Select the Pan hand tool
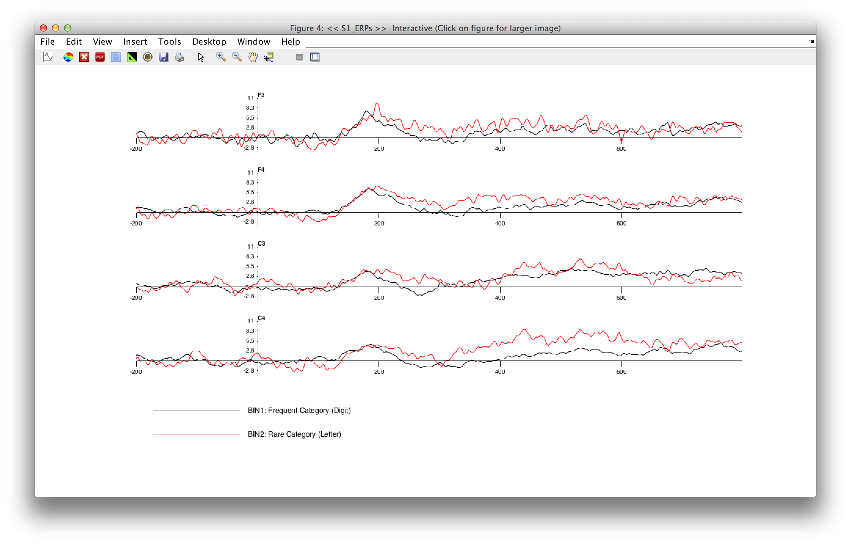Viewport: 851px width, 545px height. click(253, 57)
